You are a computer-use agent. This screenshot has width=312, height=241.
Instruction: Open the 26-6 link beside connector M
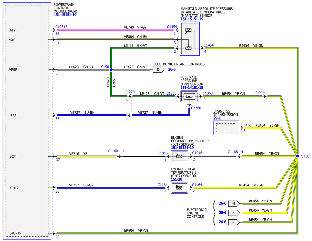click(x=223, y=203)
